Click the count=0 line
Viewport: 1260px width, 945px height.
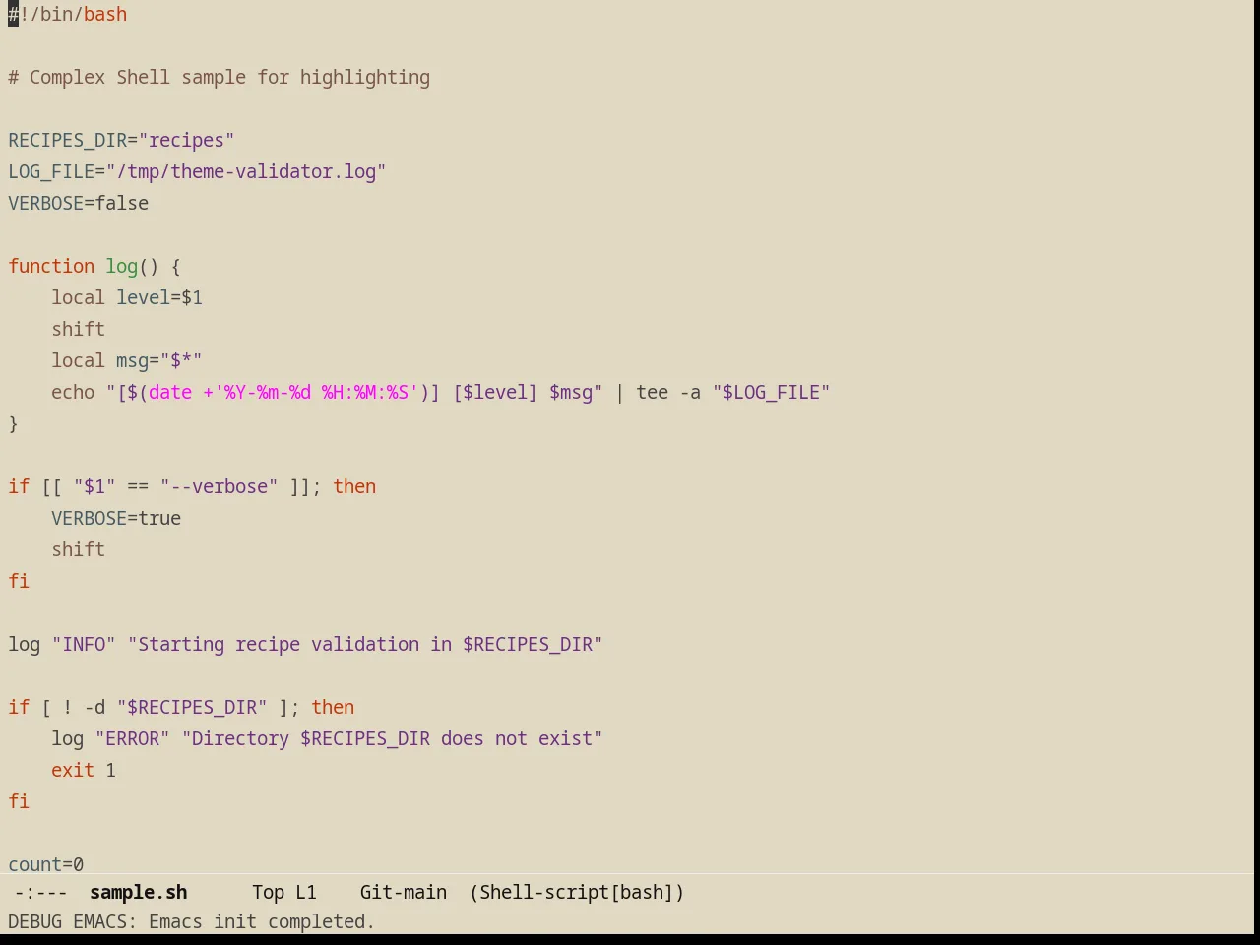click(x=46, y=864)
